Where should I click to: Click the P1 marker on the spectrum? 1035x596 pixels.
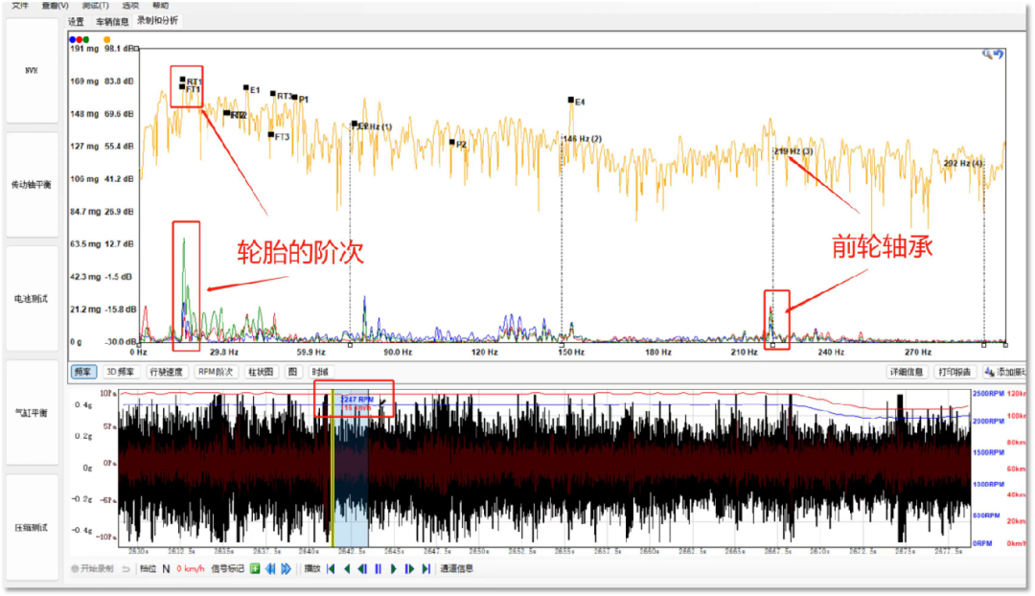pos(295,97)
